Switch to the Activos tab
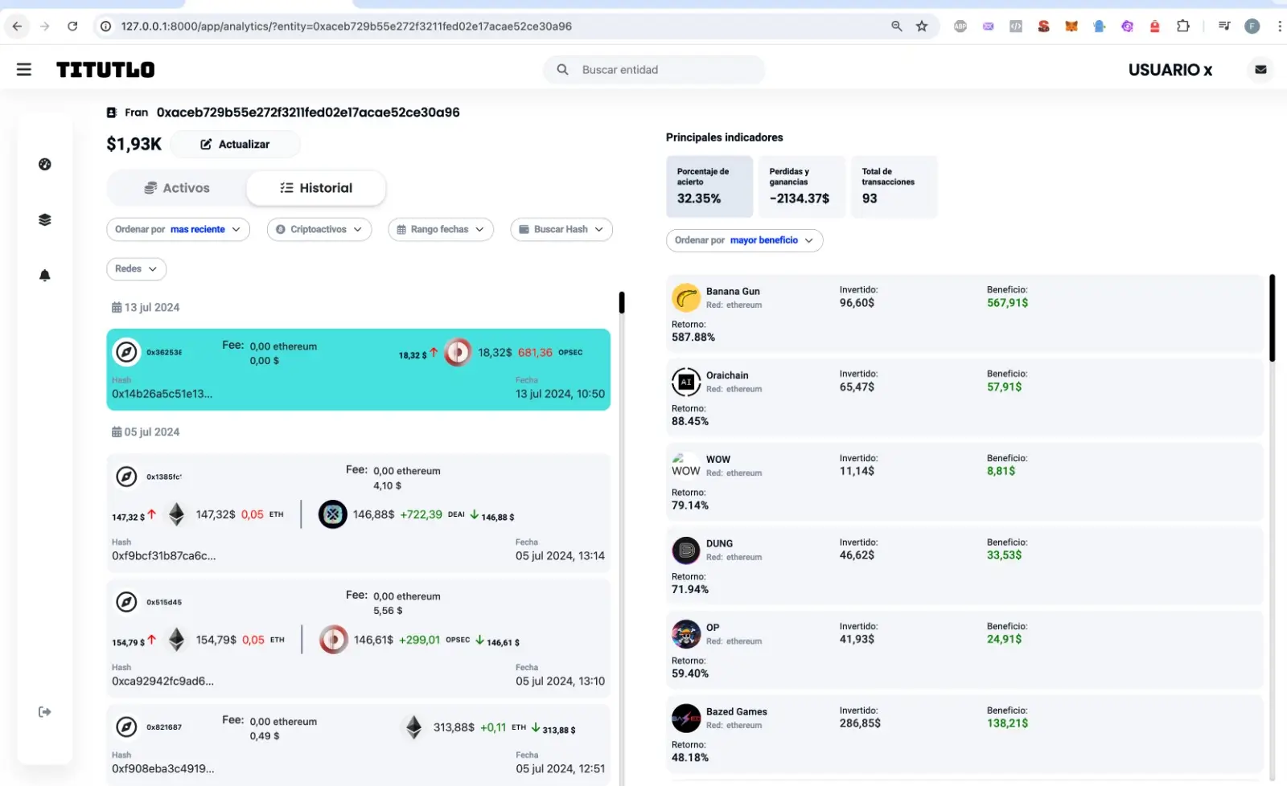This screenshot has width=1287, height=786. point(177,187)
